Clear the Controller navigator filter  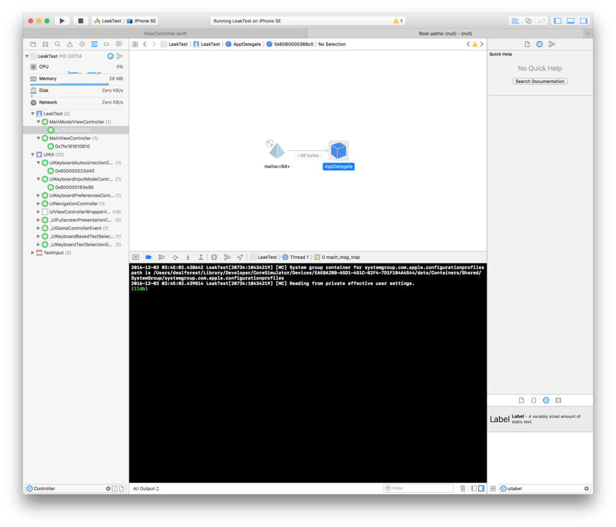[x=108, y=488]
